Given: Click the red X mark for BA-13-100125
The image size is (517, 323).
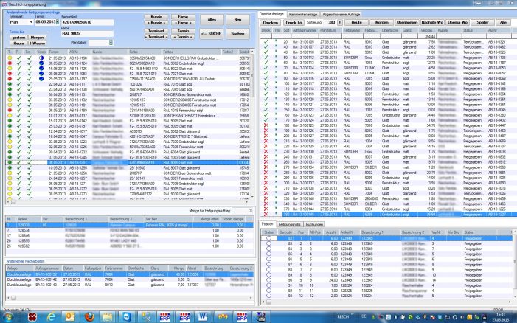Looking at the screenshot, I should 266,125.
